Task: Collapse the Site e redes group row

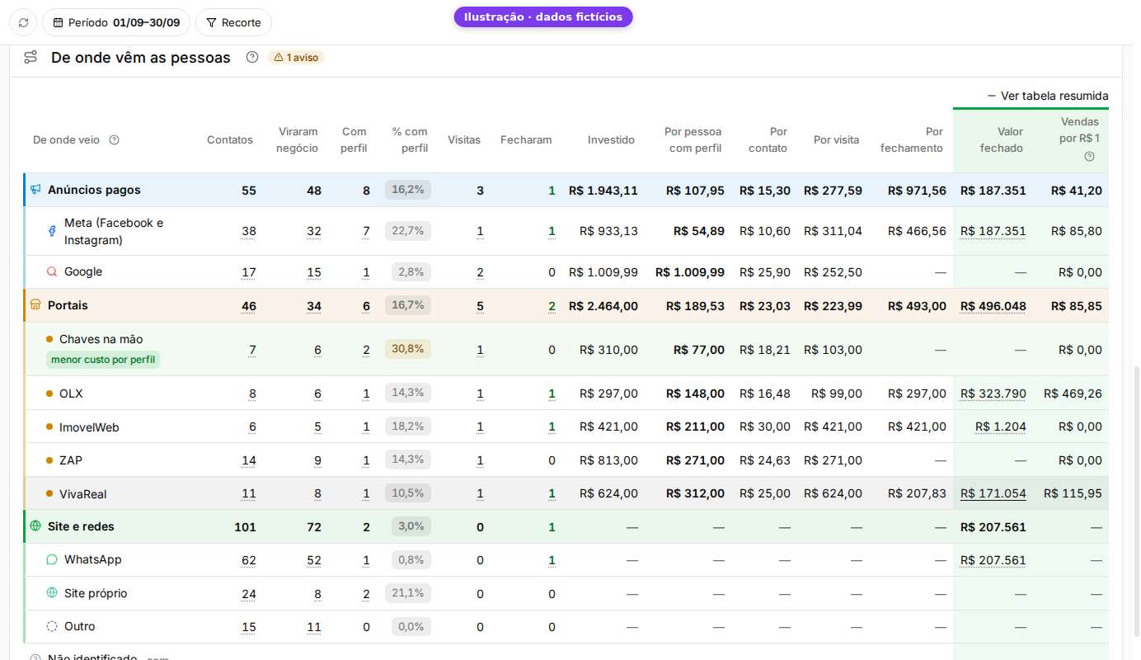Action: (x=566, y=526)
